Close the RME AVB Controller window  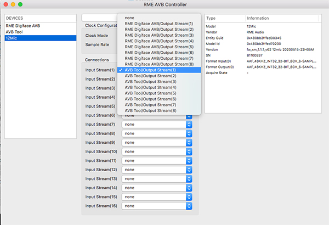point(6,4)
